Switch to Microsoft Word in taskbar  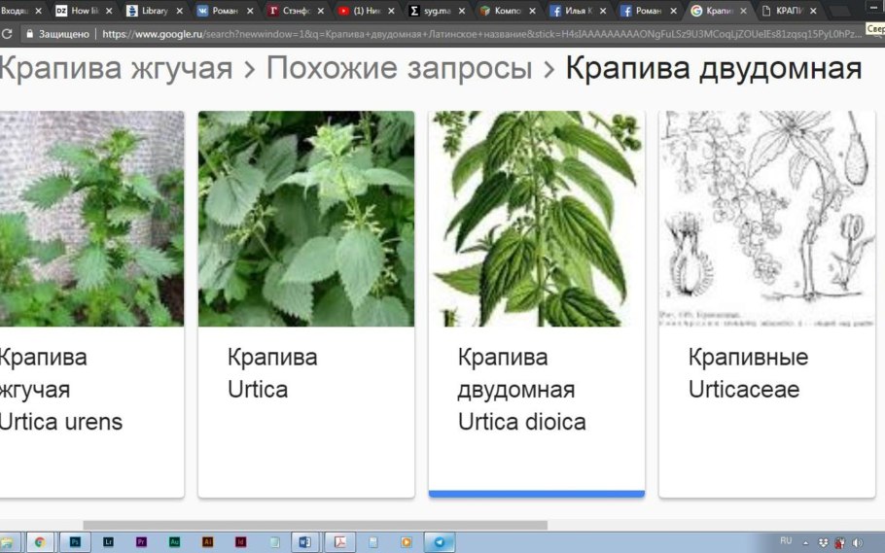(x=303, y=542)
